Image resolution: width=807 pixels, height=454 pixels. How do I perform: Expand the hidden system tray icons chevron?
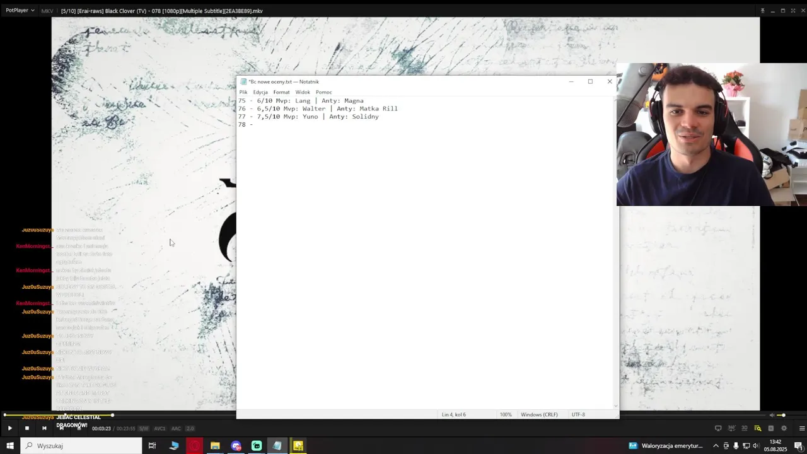(716, 446)
